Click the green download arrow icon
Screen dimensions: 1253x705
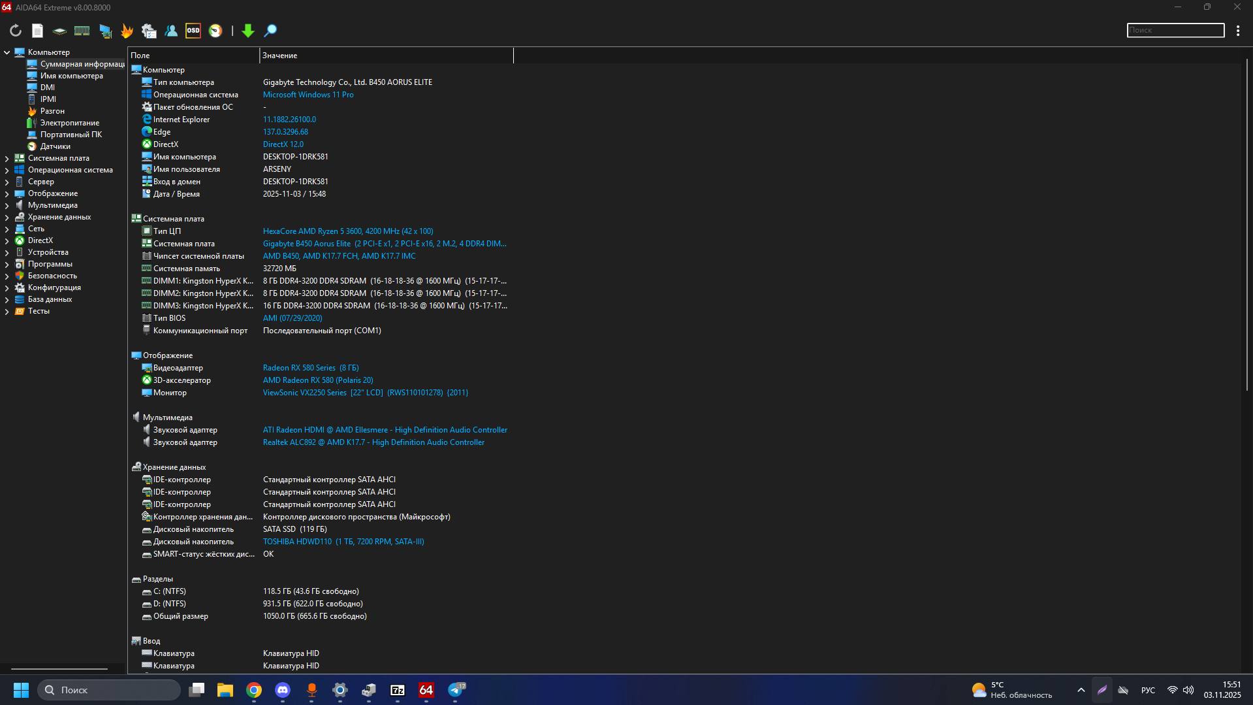pos(247,31)
